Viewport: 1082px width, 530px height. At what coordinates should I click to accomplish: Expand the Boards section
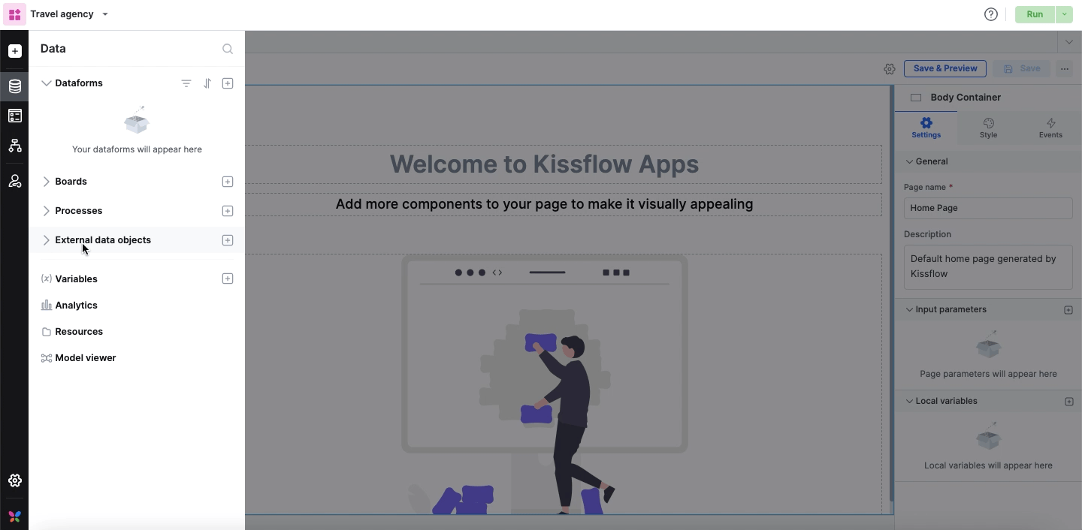point(46,182)
